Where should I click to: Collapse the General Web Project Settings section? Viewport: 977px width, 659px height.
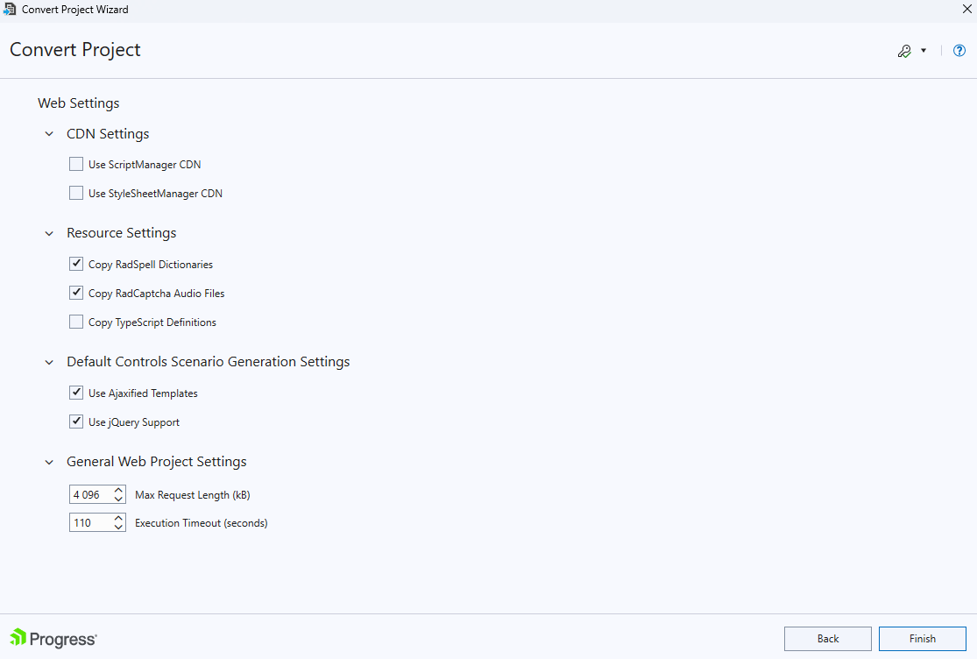49,461
